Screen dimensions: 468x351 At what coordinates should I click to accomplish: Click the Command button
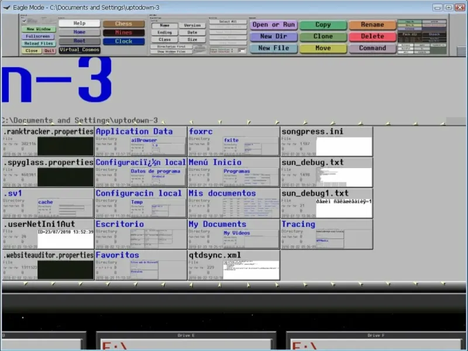[x=373, y=48]
